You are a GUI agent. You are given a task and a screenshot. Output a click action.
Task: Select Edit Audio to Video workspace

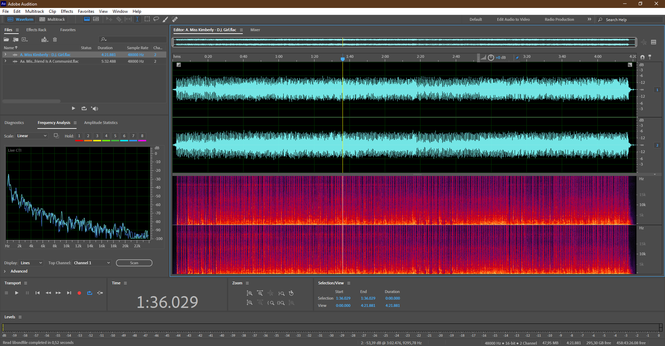tap(513, 19)
